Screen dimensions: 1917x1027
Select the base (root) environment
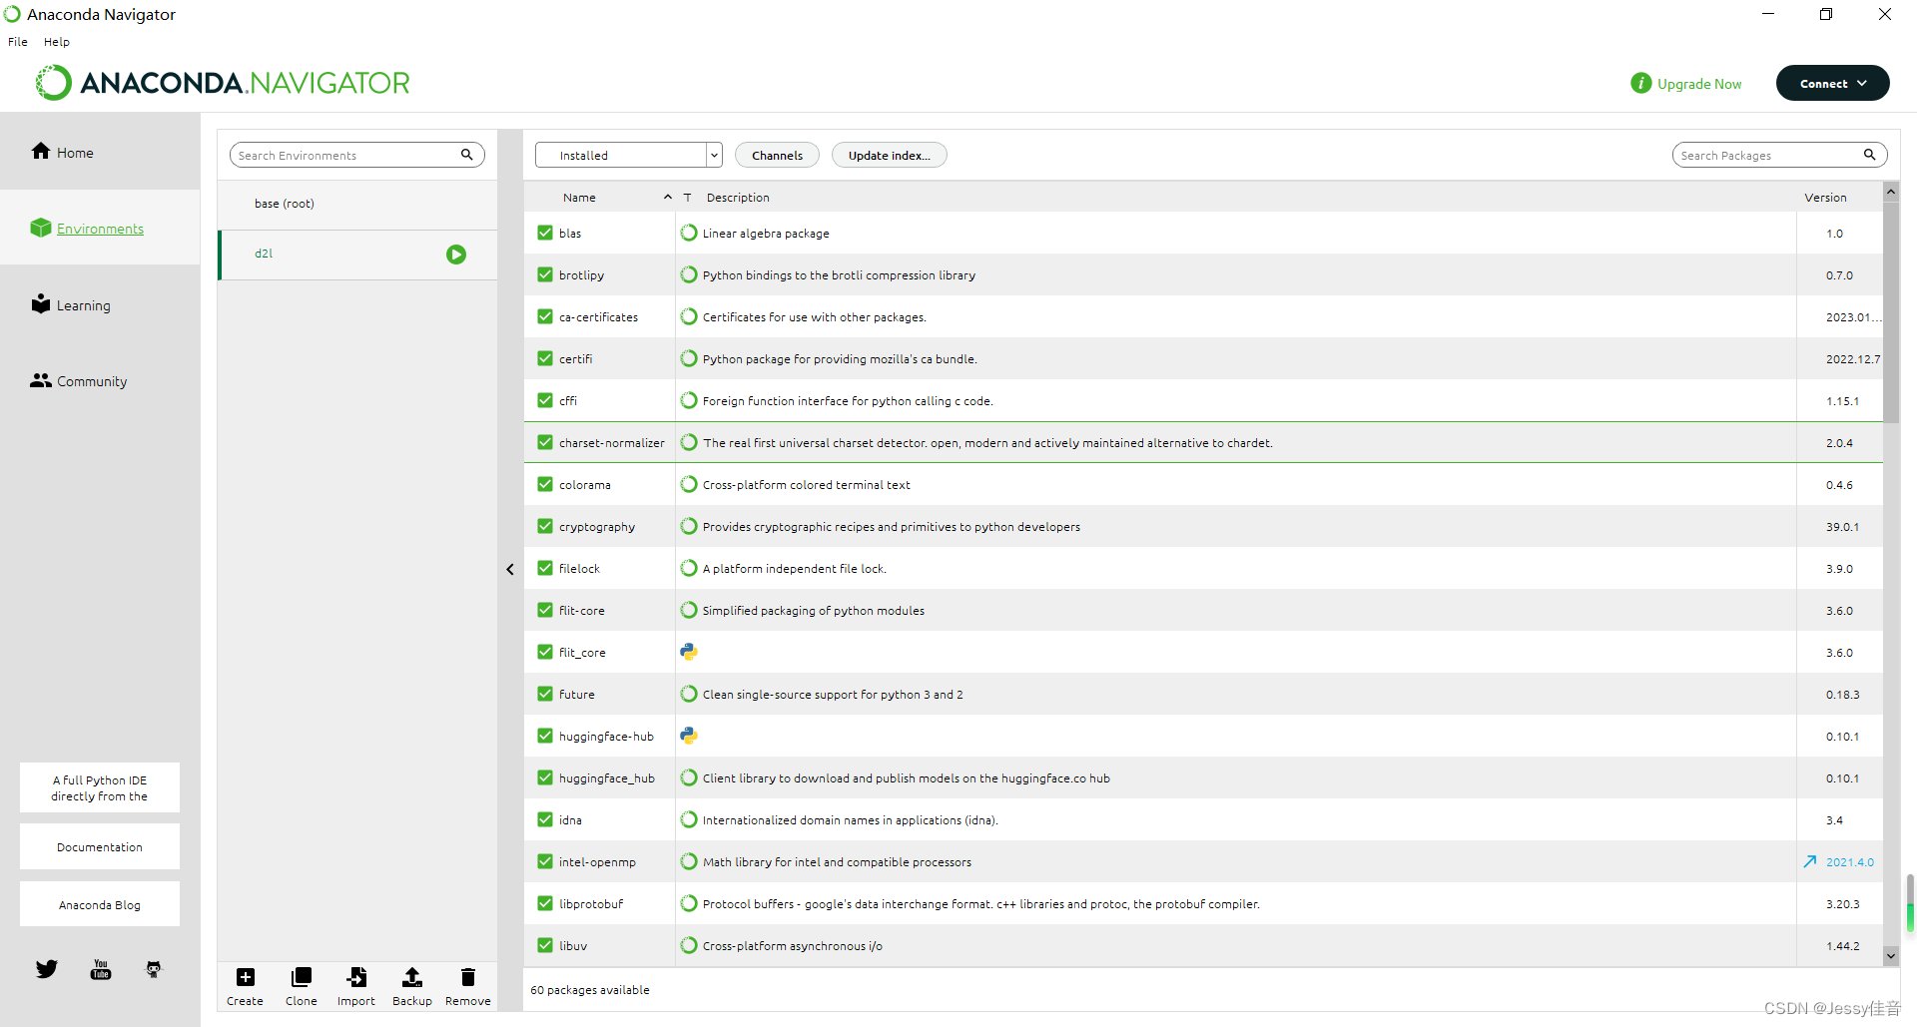pyautogui.click(x=357, y=204)
